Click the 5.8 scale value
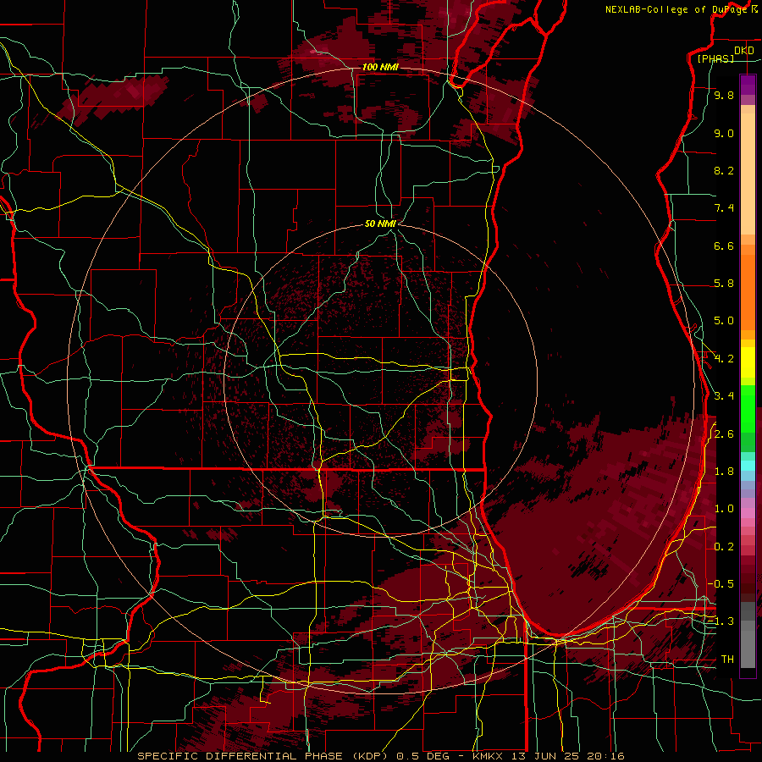This screenshot has width=762, height=762. [724, 284]
